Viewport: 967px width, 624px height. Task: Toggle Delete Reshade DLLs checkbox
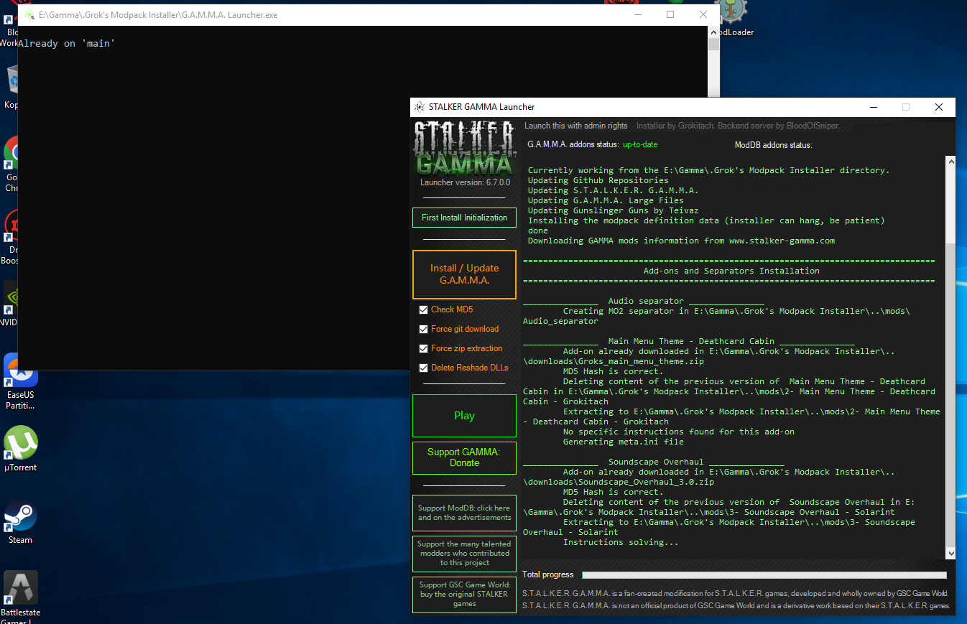point(424,368)
